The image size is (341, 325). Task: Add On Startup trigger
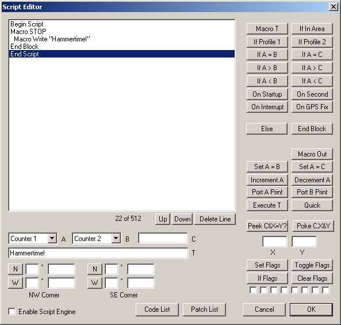coord(267,94)
